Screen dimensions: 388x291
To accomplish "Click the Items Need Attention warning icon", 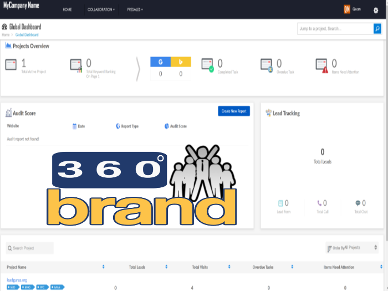I will [x=321, y=65].
